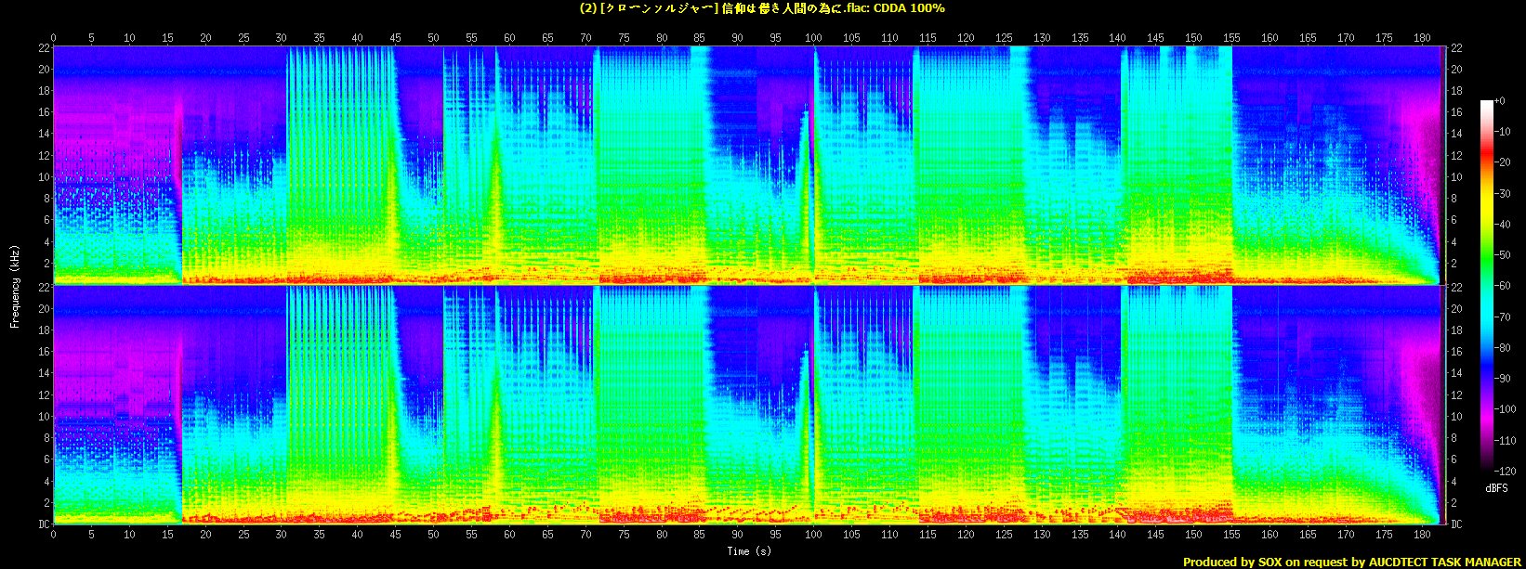Click the 'DC' label at the bottom-right axis
The width and height of the screenshot is (1526, 569).
1456,524
